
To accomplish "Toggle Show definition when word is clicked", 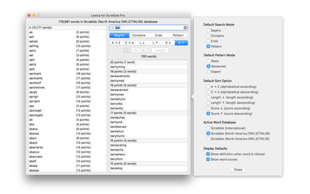I will (208, 154).
